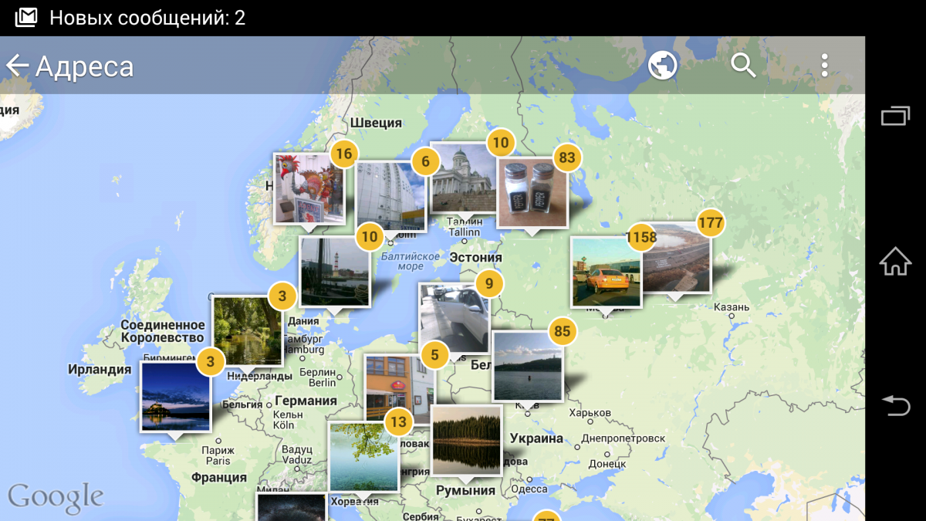Tap the Соединенное Королевство label

click(162, 331)
